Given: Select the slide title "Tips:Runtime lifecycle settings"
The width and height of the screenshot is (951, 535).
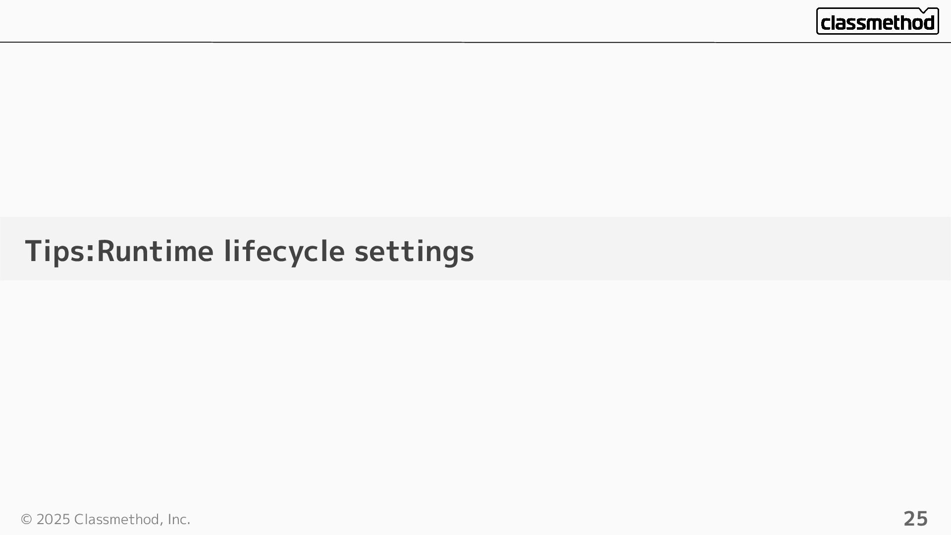Looking at the screenshot, I should click(x=249, y=251).
